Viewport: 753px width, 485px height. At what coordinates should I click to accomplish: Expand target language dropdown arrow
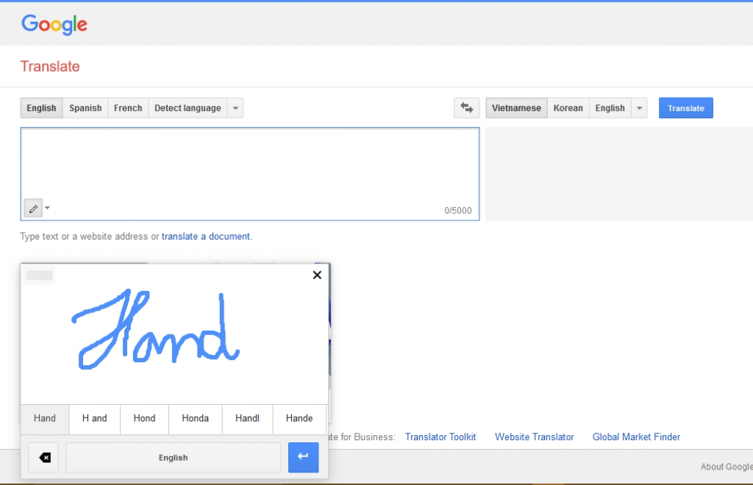point(639,108)
